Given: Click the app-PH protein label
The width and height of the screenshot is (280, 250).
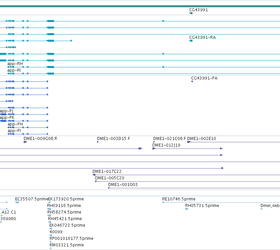Looking at the screenshot, I should 15,124.
